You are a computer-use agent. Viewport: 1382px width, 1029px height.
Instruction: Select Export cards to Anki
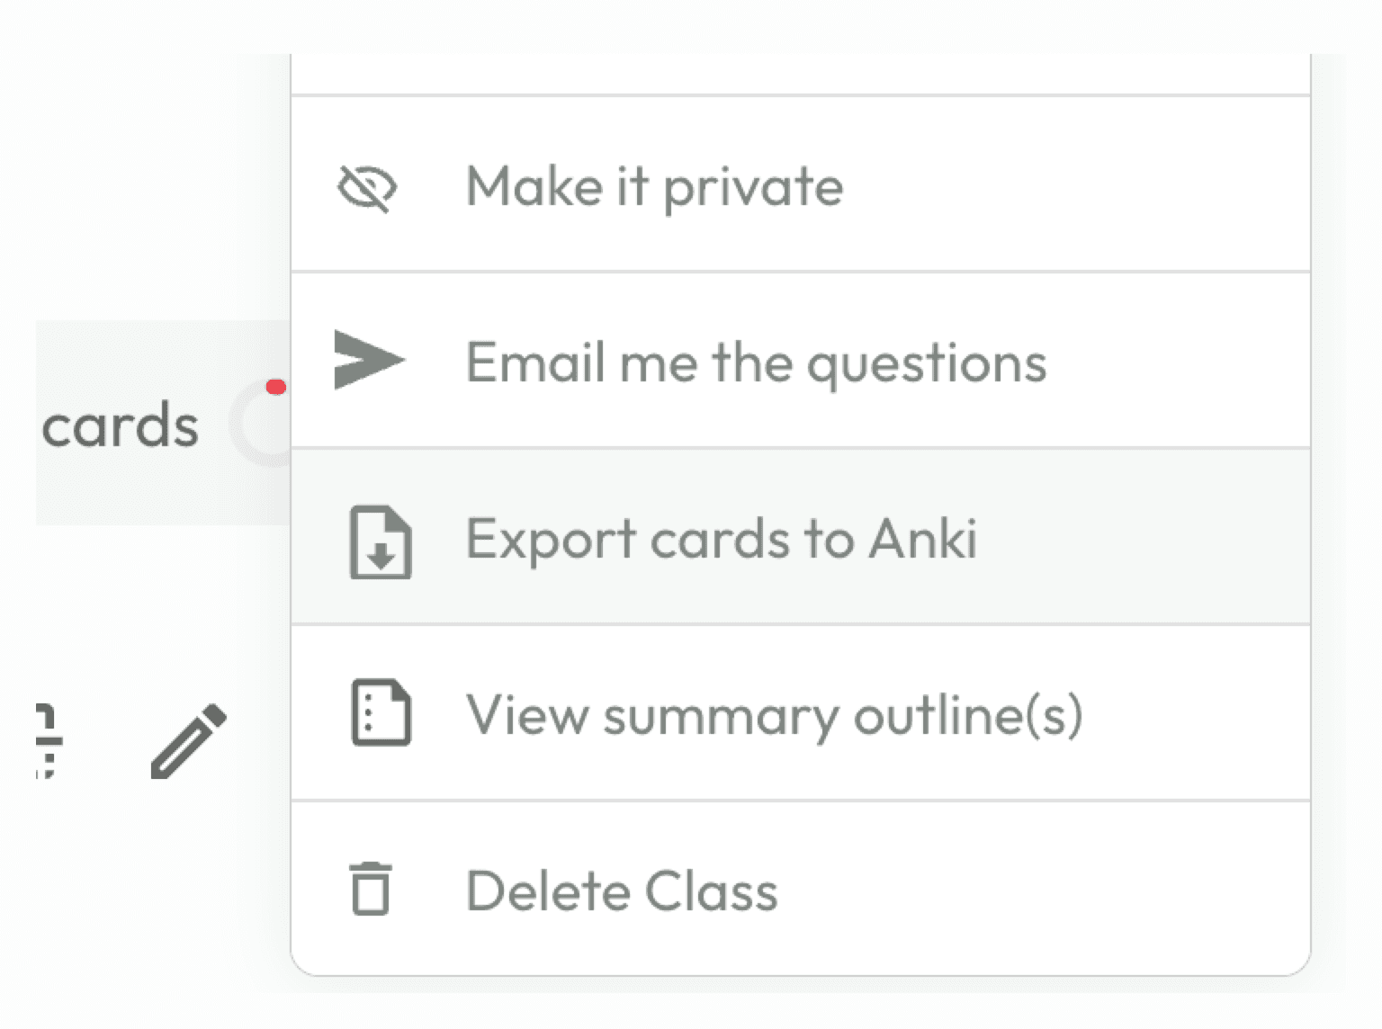[721, 539]
